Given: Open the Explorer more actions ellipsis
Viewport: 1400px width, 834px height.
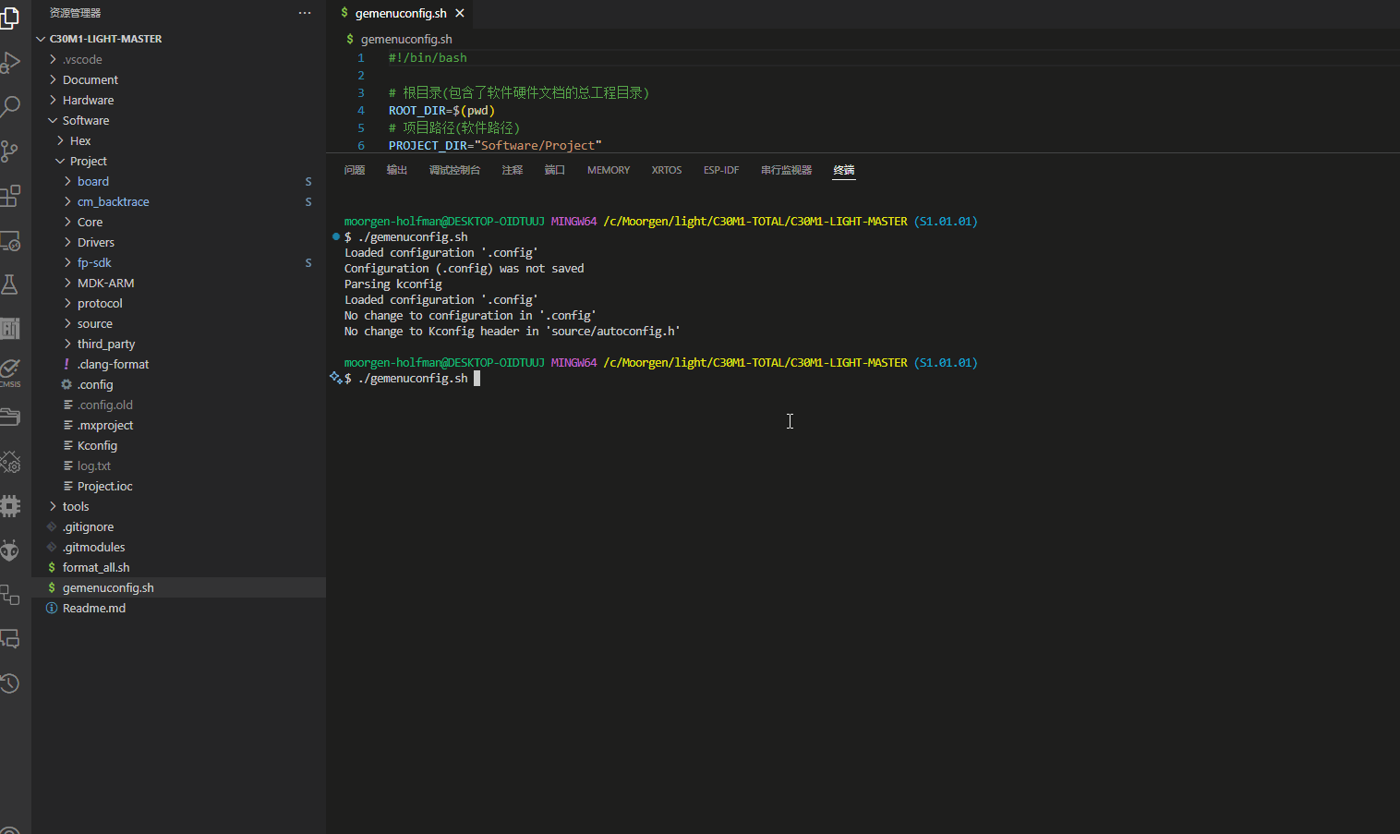Looking at the screenshot, I should tap(305, 13).
